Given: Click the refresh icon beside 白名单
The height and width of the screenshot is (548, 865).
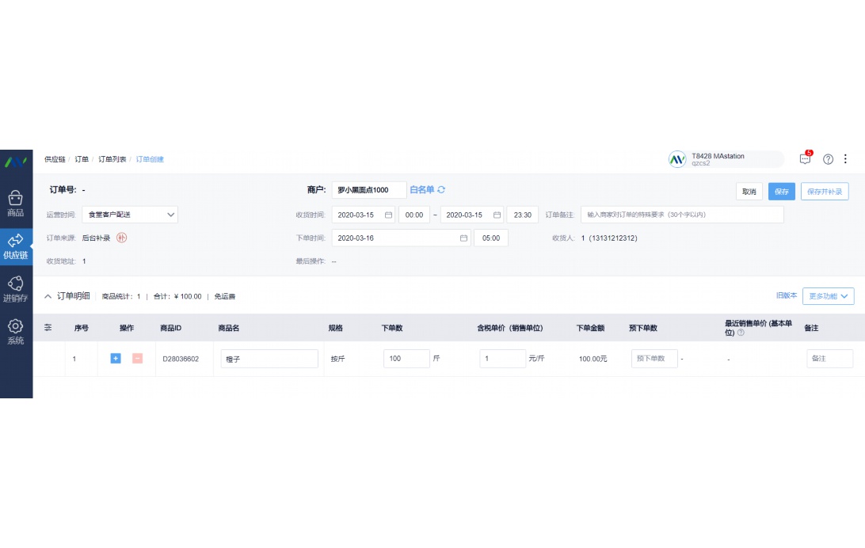Looking at the screenshot, I should click(441, 190).
